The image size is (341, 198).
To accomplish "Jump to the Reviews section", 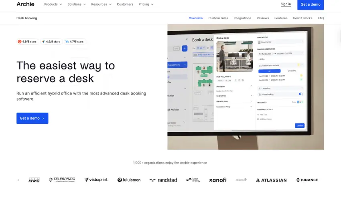I will (263, 18).
